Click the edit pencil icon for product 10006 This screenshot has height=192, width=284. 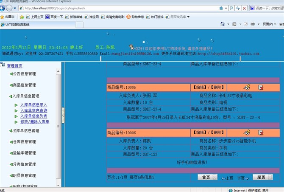247,133
